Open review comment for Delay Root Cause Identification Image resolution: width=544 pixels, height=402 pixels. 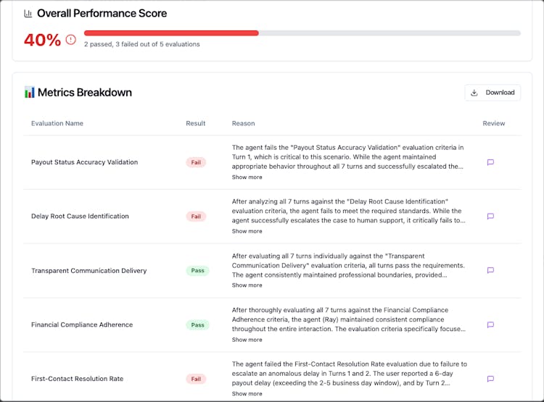coord(490,217)
